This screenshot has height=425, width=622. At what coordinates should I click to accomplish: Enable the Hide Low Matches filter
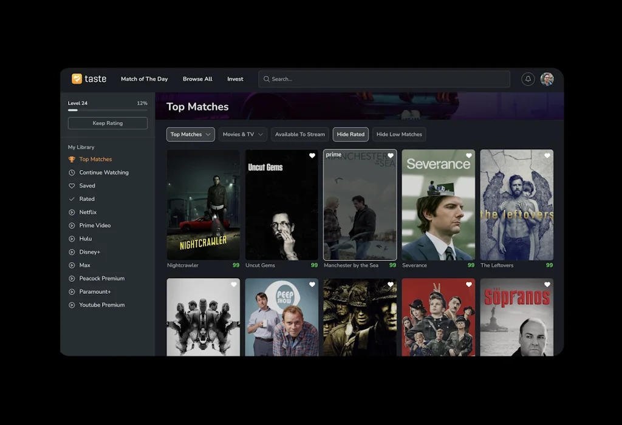tap(399, 134)
